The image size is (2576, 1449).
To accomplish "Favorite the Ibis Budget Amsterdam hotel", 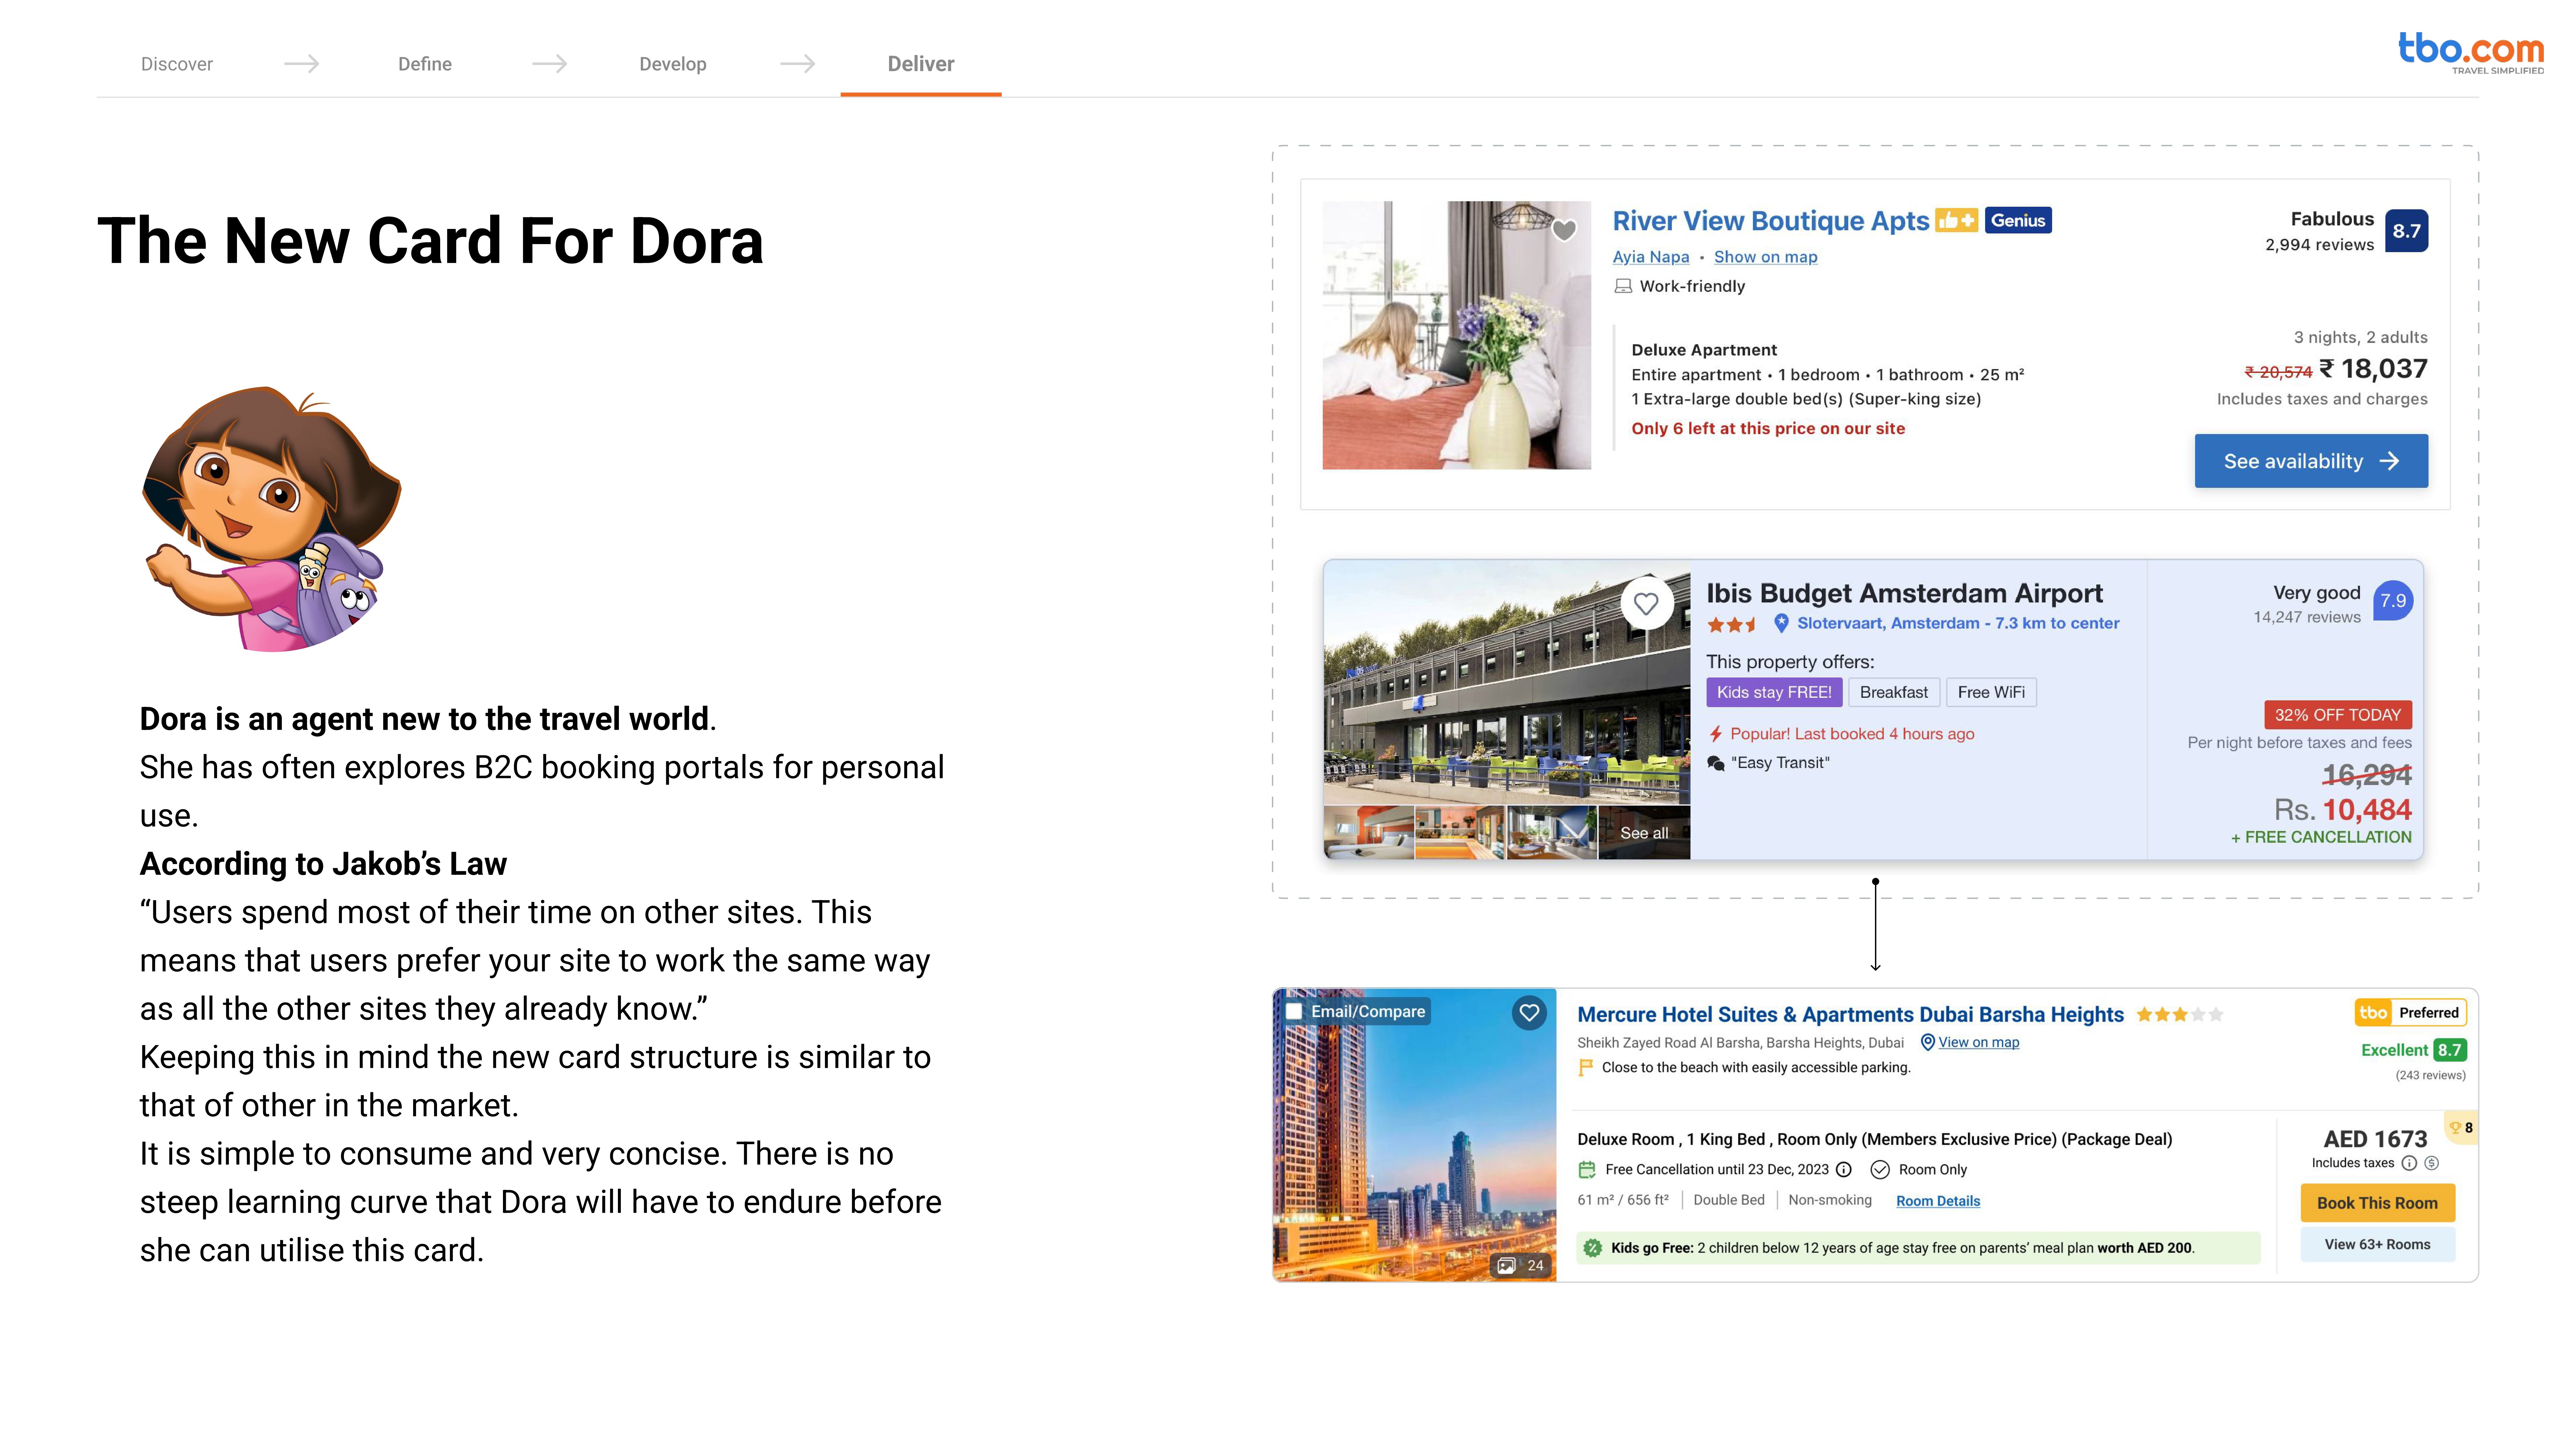I will click(x=1646, y=603).
